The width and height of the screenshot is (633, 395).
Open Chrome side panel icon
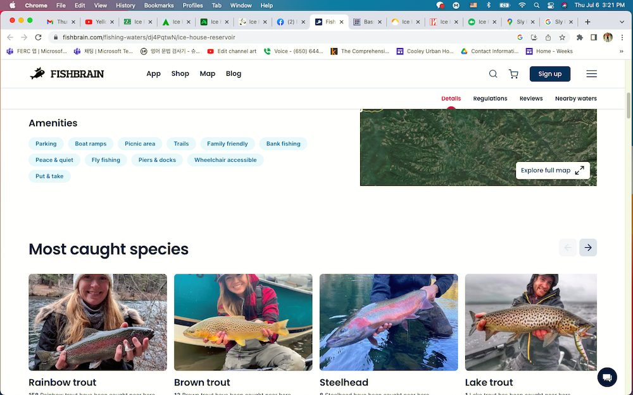(x=594, y=37)
